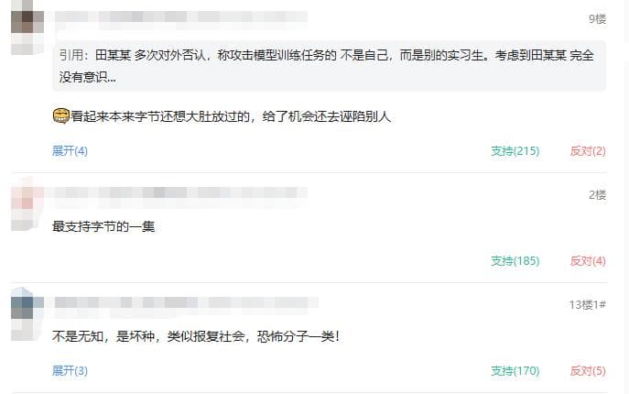This screenshot has width=629, height=394.
Task: Open the quoted 引用 block about 田某某
Action: 329,66
